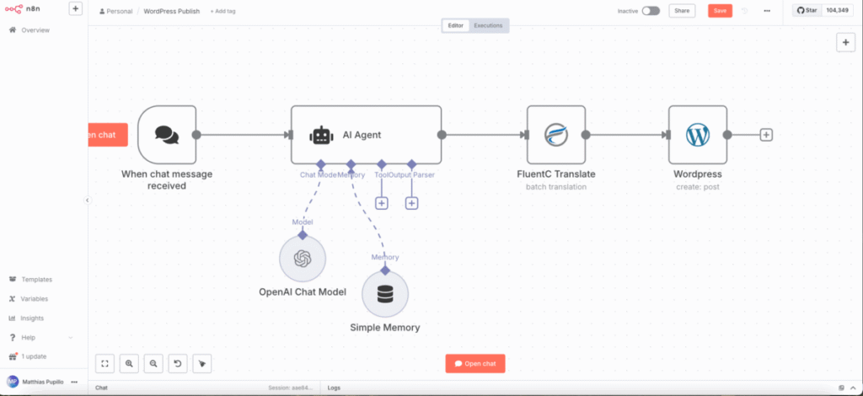
Task: Add a tool to the AI Agent
Action: (381, 203)
